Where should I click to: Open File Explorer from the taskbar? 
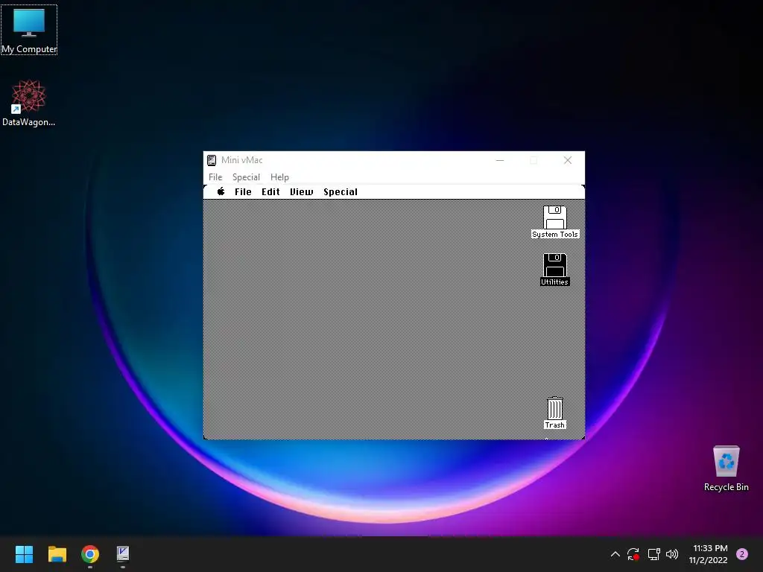(57, 554)
